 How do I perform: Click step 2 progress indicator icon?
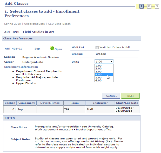tap(149, 6)
